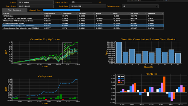This screenshot has width=188, height=106.
Task: Select Water Use Withdrawal per Sales row
Action: [22, 21]
